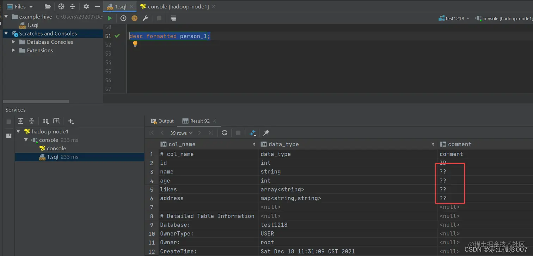The width and height of the screenshot is (533, 256).
Task: Click the desc formatted person_1 statement
Action: [x=170, y=36]
